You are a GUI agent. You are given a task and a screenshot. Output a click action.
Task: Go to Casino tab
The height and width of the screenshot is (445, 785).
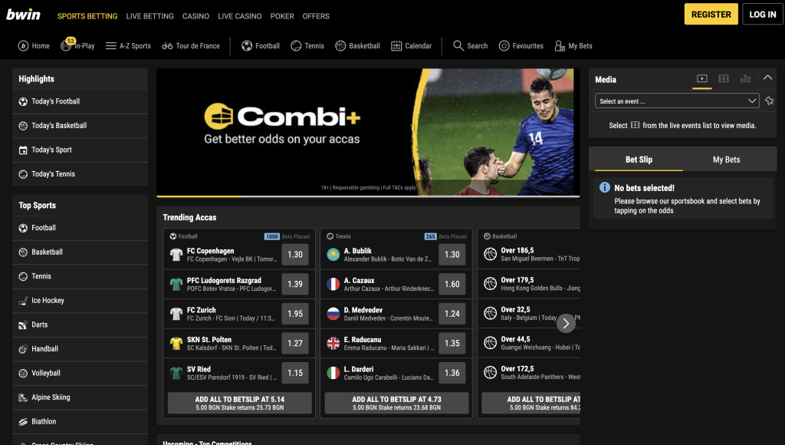pyautogui.click(x=195, y=16)
